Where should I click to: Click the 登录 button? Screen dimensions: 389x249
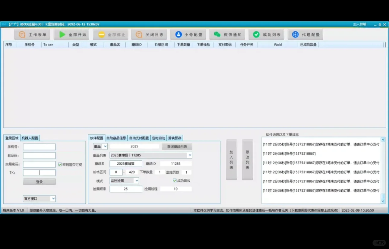(40, 182)
